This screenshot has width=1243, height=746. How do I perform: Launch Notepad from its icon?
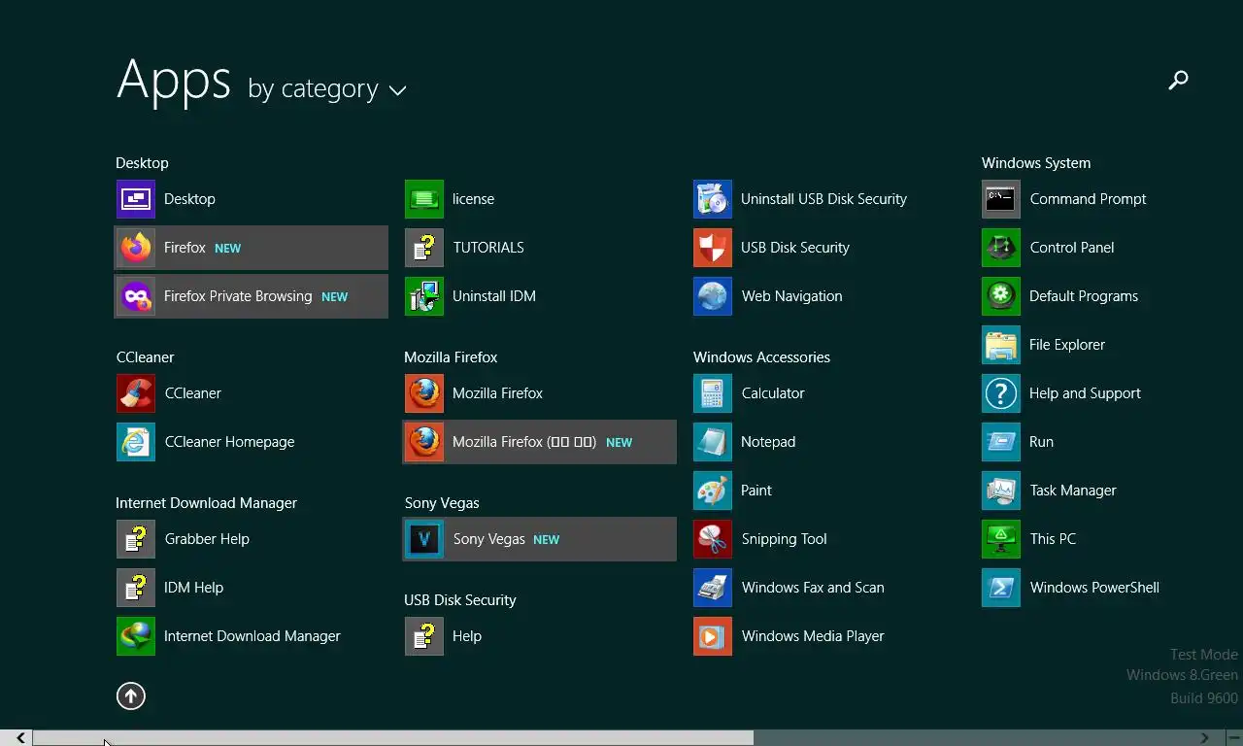click(713, 442)
